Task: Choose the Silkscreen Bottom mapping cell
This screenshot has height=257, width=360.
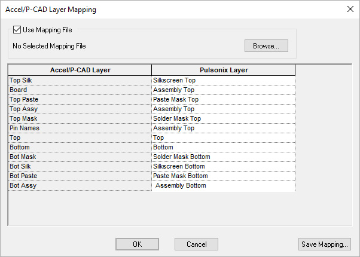Action: click(x=223, y=166)
